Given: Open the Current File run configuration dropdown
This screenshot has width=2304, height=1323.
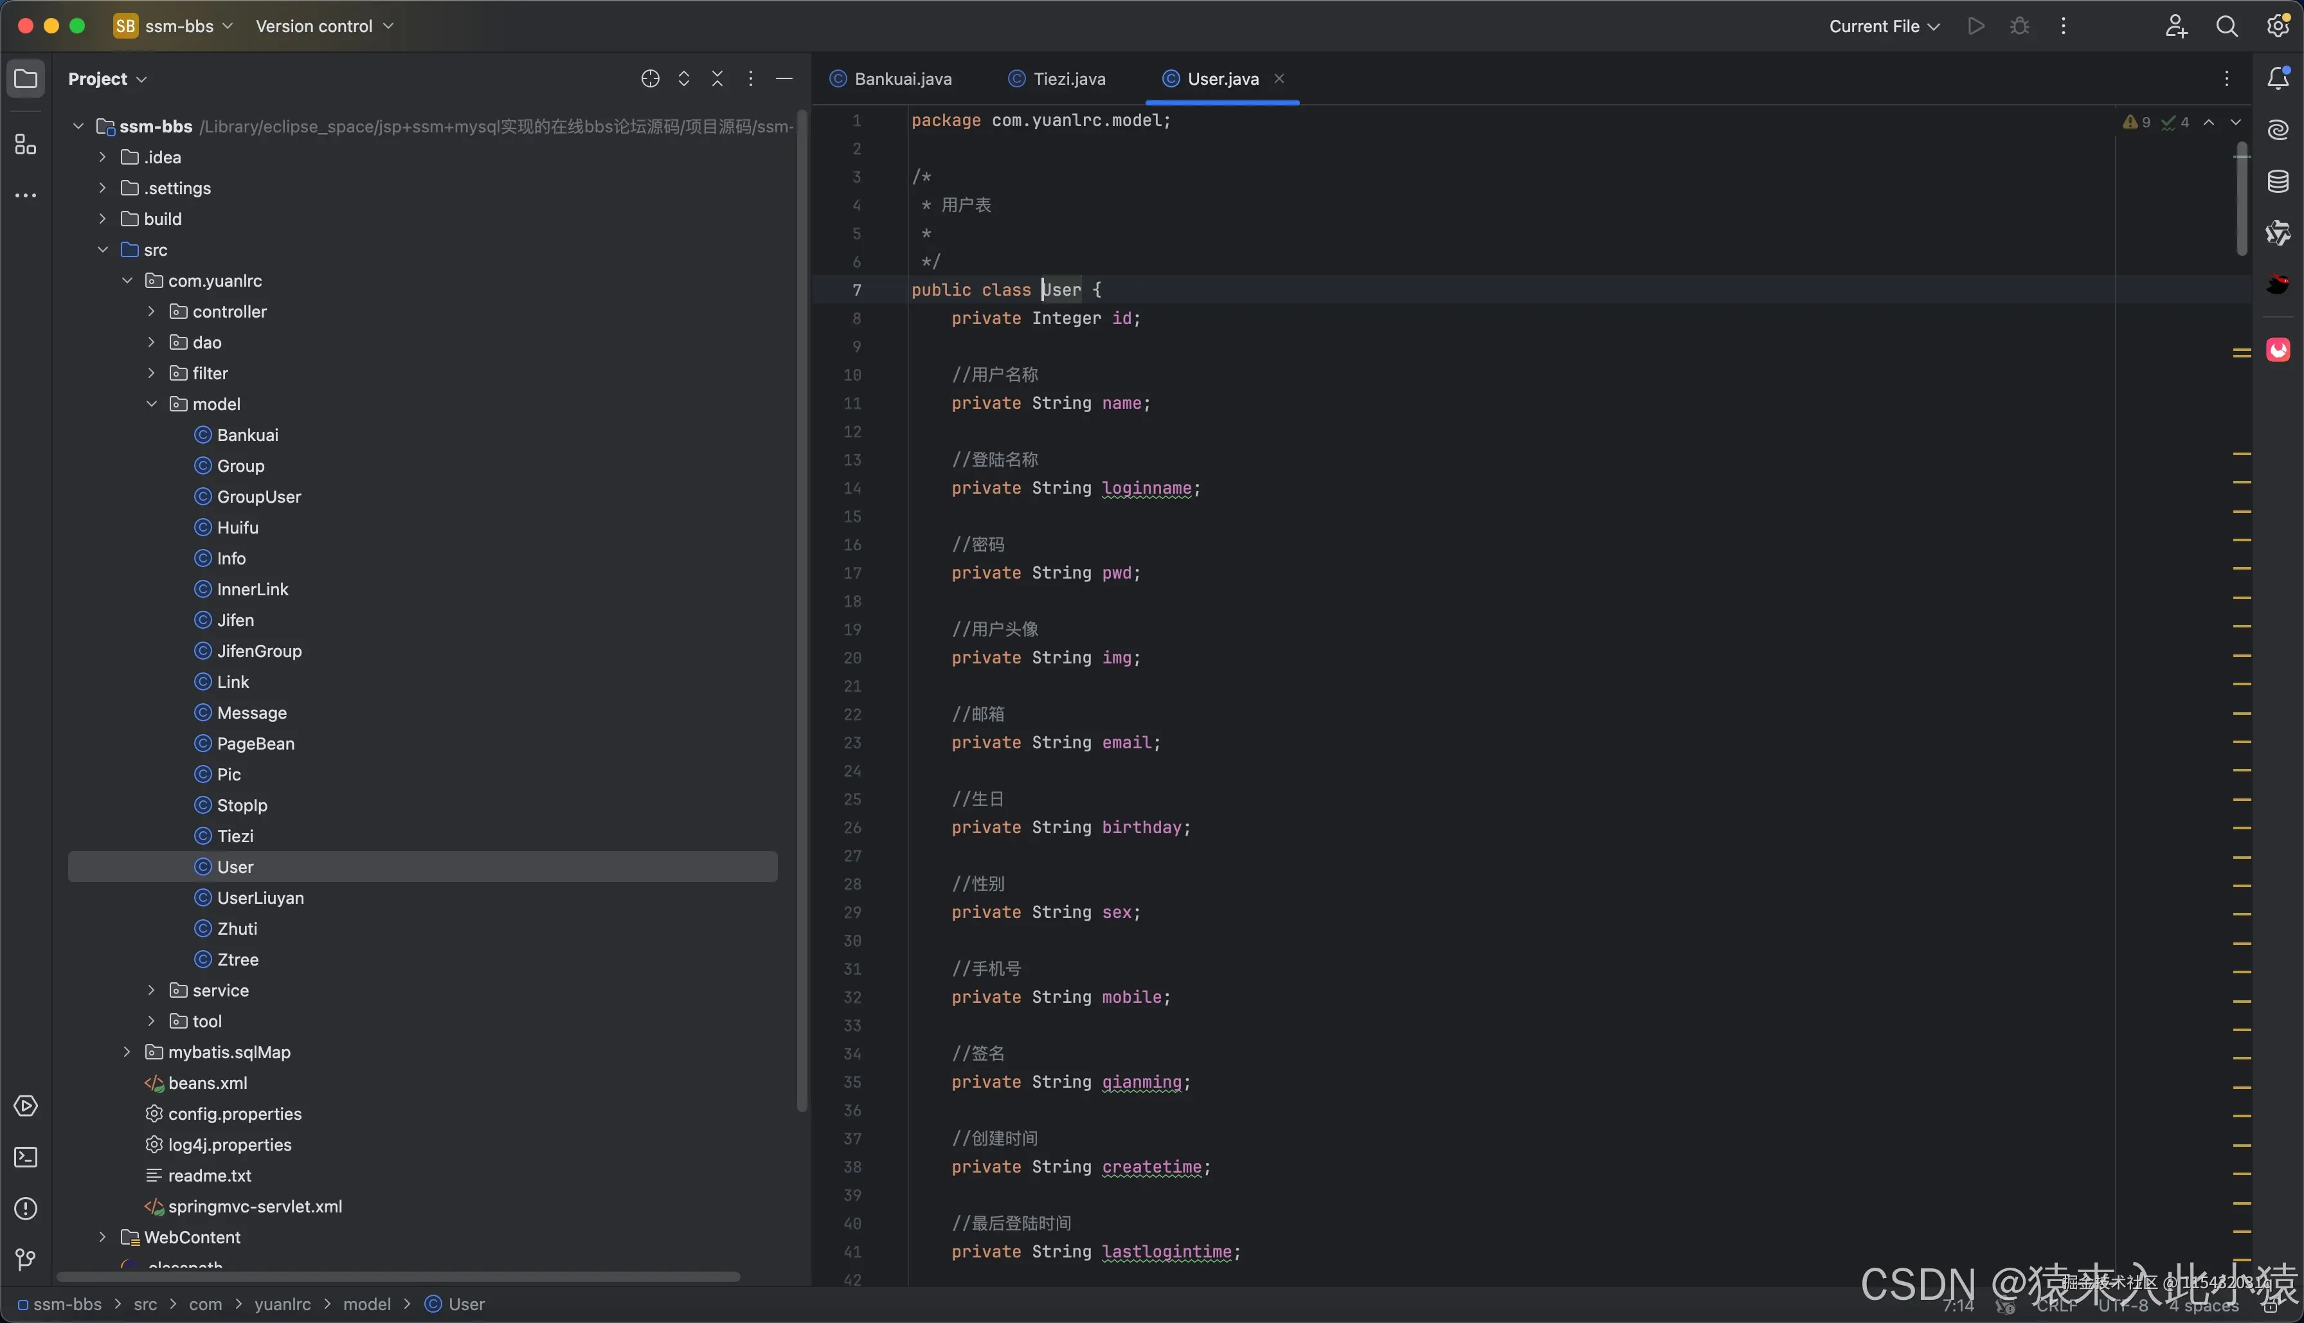Looking at the screenshot, I should [x=1884, y=26].
